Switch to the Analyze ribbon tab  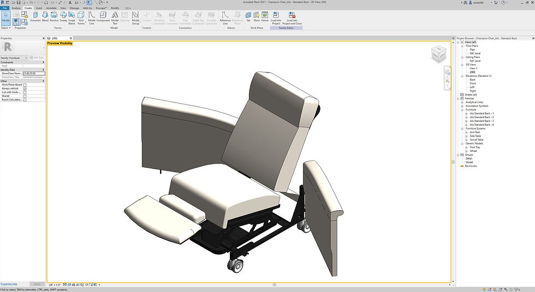16,8
